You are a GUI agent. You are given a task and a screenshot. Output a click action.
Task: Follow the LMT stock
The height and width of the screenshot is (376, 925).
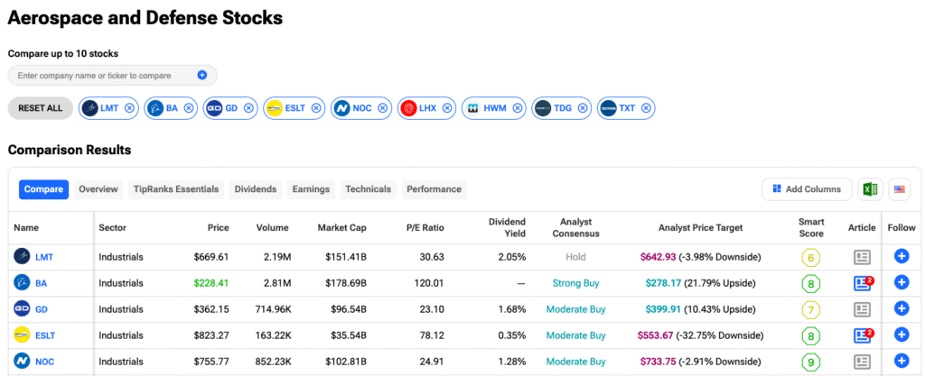pyautogui.click(x=901, y=257)
